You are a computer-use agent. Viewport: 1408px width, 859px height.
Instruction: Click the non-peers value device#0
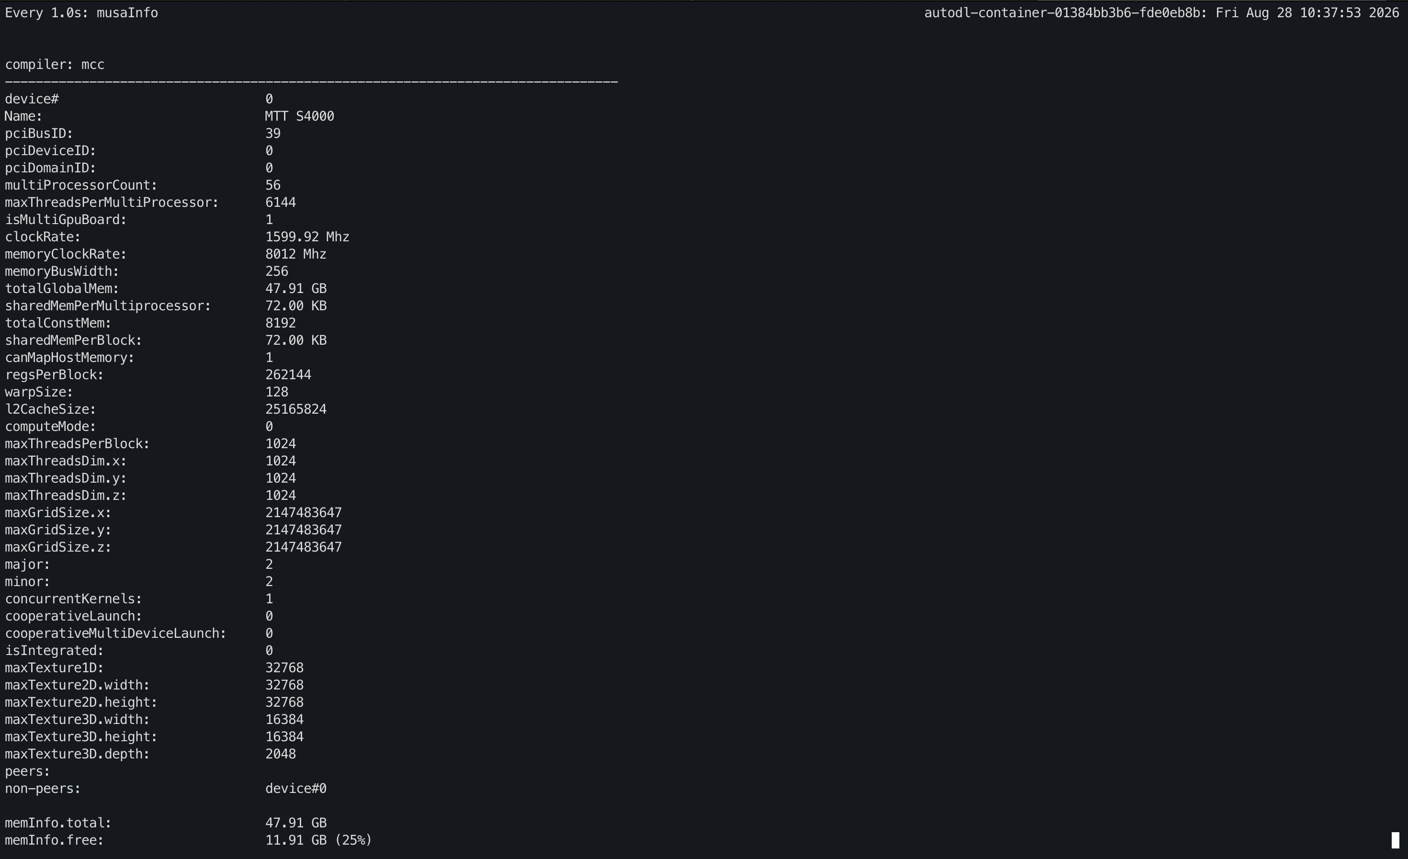pyautogui.click(x=295, y=788)
